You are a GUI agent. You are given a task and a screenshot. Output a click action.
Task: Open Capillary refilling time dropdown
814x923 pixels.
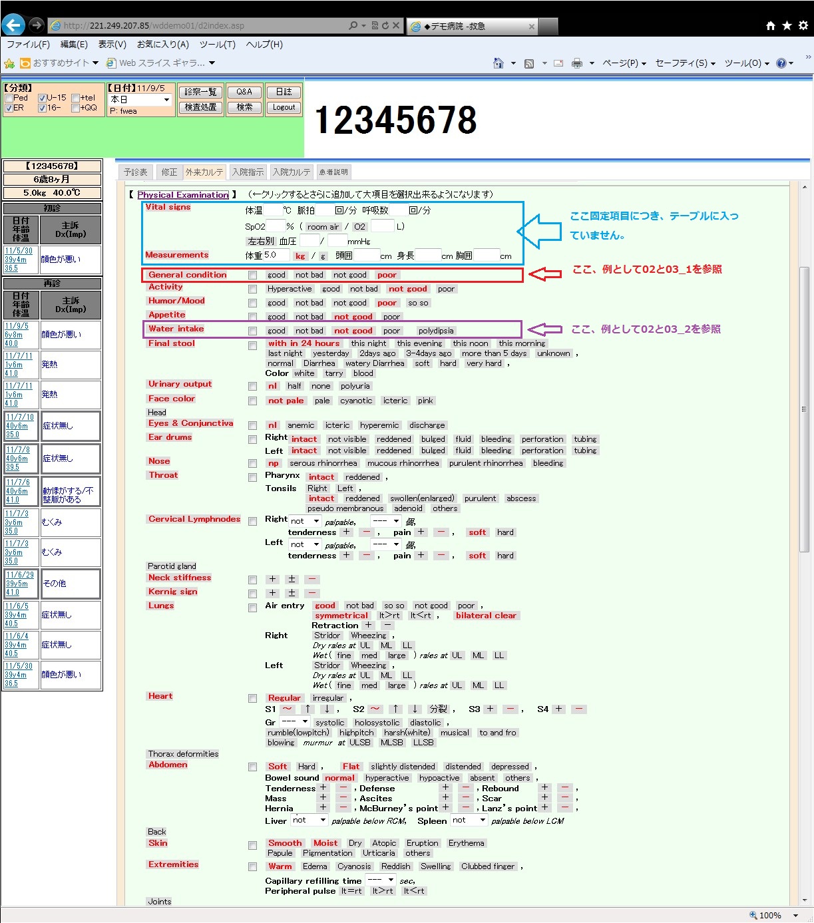pyautogui.click(x=382, y=880)
